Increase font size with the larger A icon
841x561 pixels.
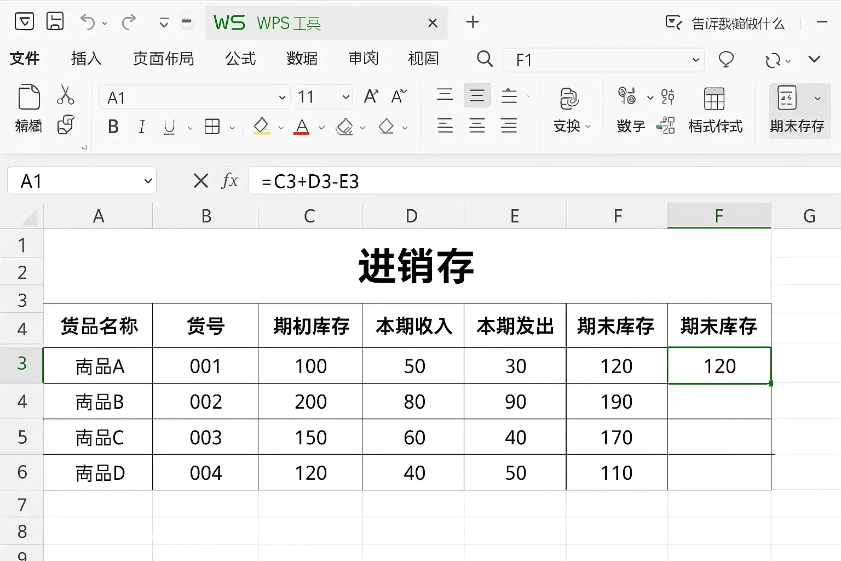(371, 97)
